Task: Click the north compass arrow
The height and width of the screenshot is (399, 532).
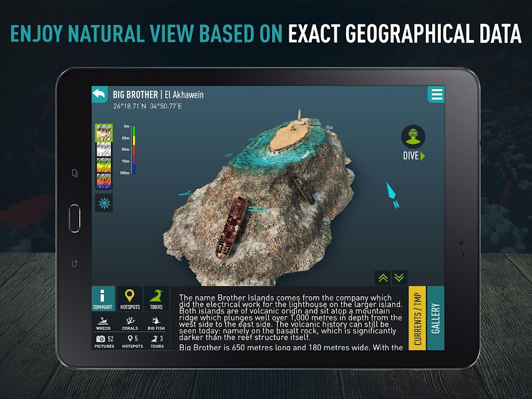Action: tap(392, 195)
